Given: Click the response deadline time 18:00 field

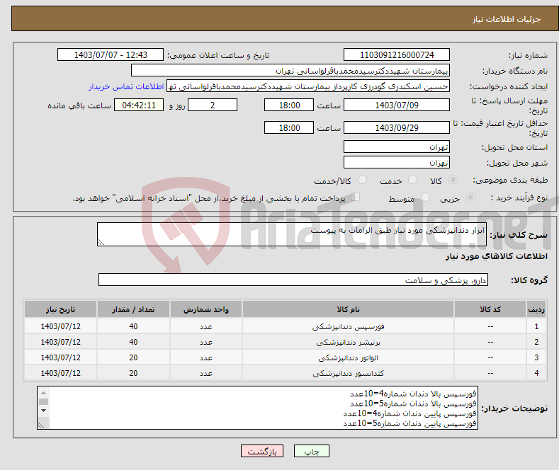Looking at the screenshot, I should [x=289, y=105].
